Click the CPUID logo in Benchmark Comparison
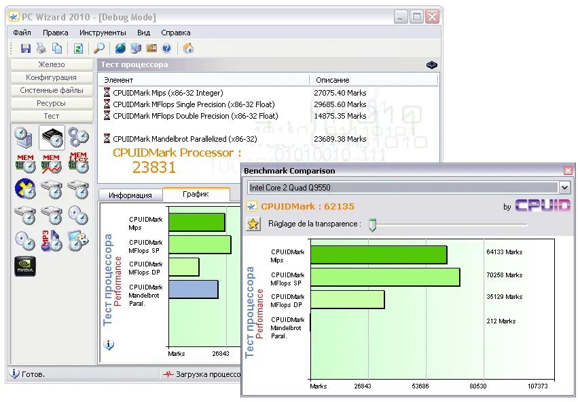Image resolution: width=580 pixels, height=402 pixels. click(543, 205)
